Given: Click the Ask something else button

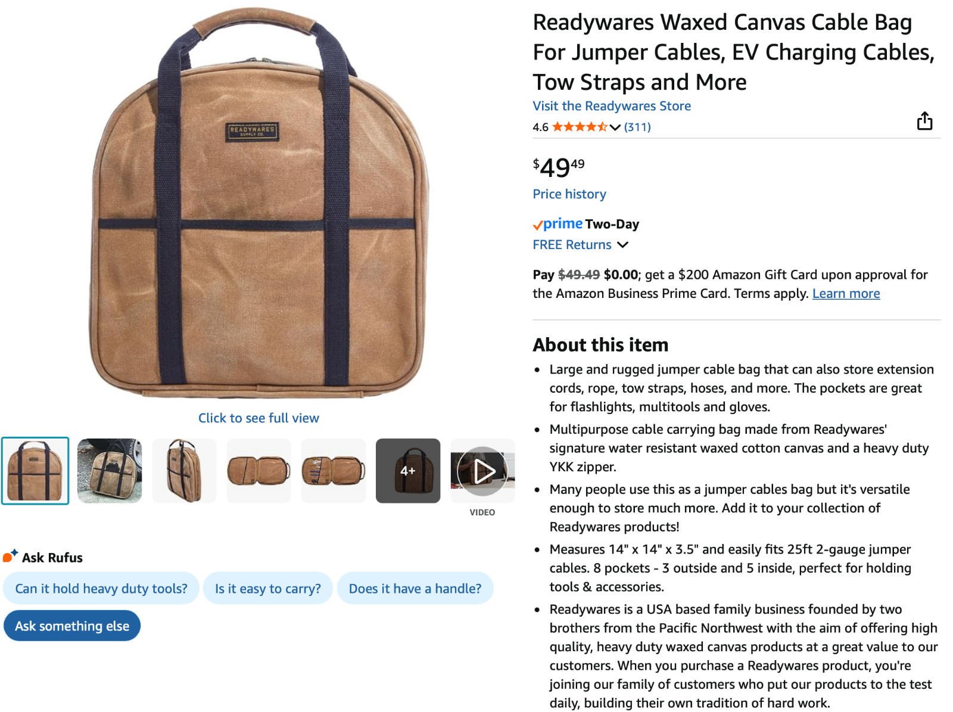Looking at the screenshot, I should point(72,626).
